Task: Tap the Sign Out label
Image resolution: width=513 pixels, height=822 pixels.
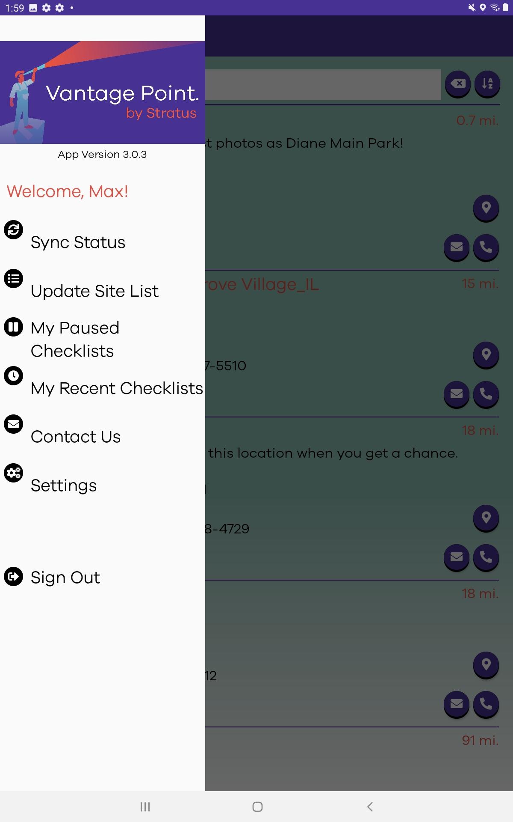Action: 65,578
